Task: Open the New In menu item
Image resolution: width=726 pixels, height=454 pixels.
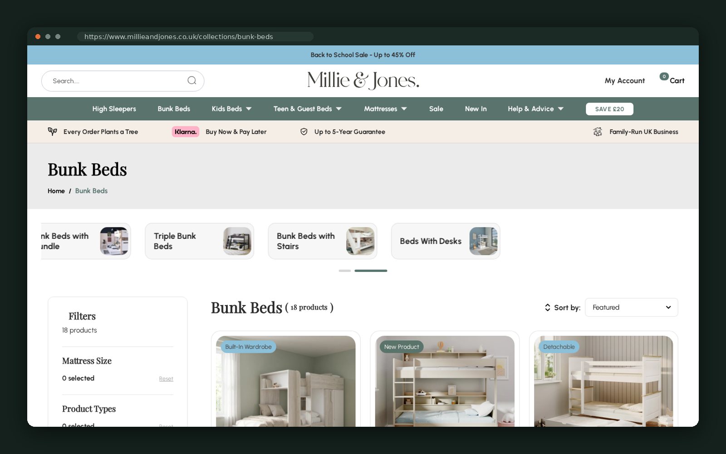Action: tap(476, 109)
